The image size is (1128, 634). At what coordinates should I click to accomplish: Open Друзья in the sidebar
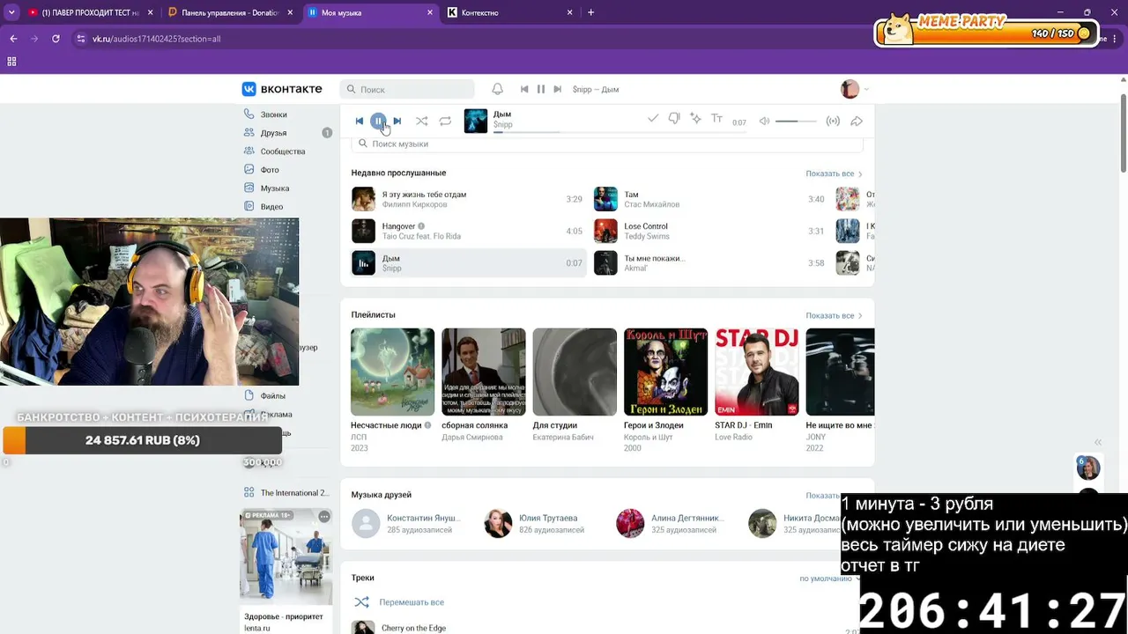point(273,133)
